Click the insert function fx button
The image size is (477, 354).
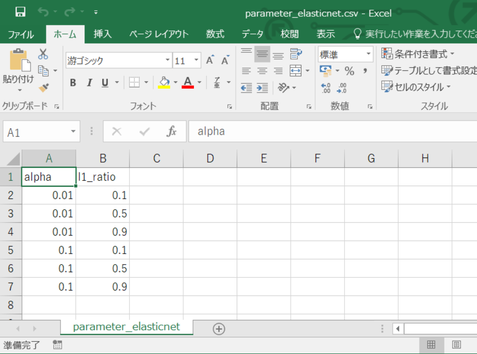172,131
